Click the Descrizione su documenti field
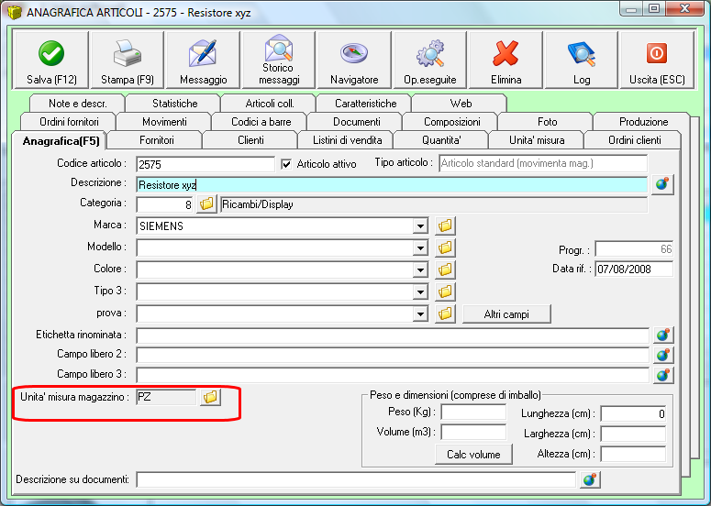This screenshot has width=711, height=506. [x=356, y=479]
